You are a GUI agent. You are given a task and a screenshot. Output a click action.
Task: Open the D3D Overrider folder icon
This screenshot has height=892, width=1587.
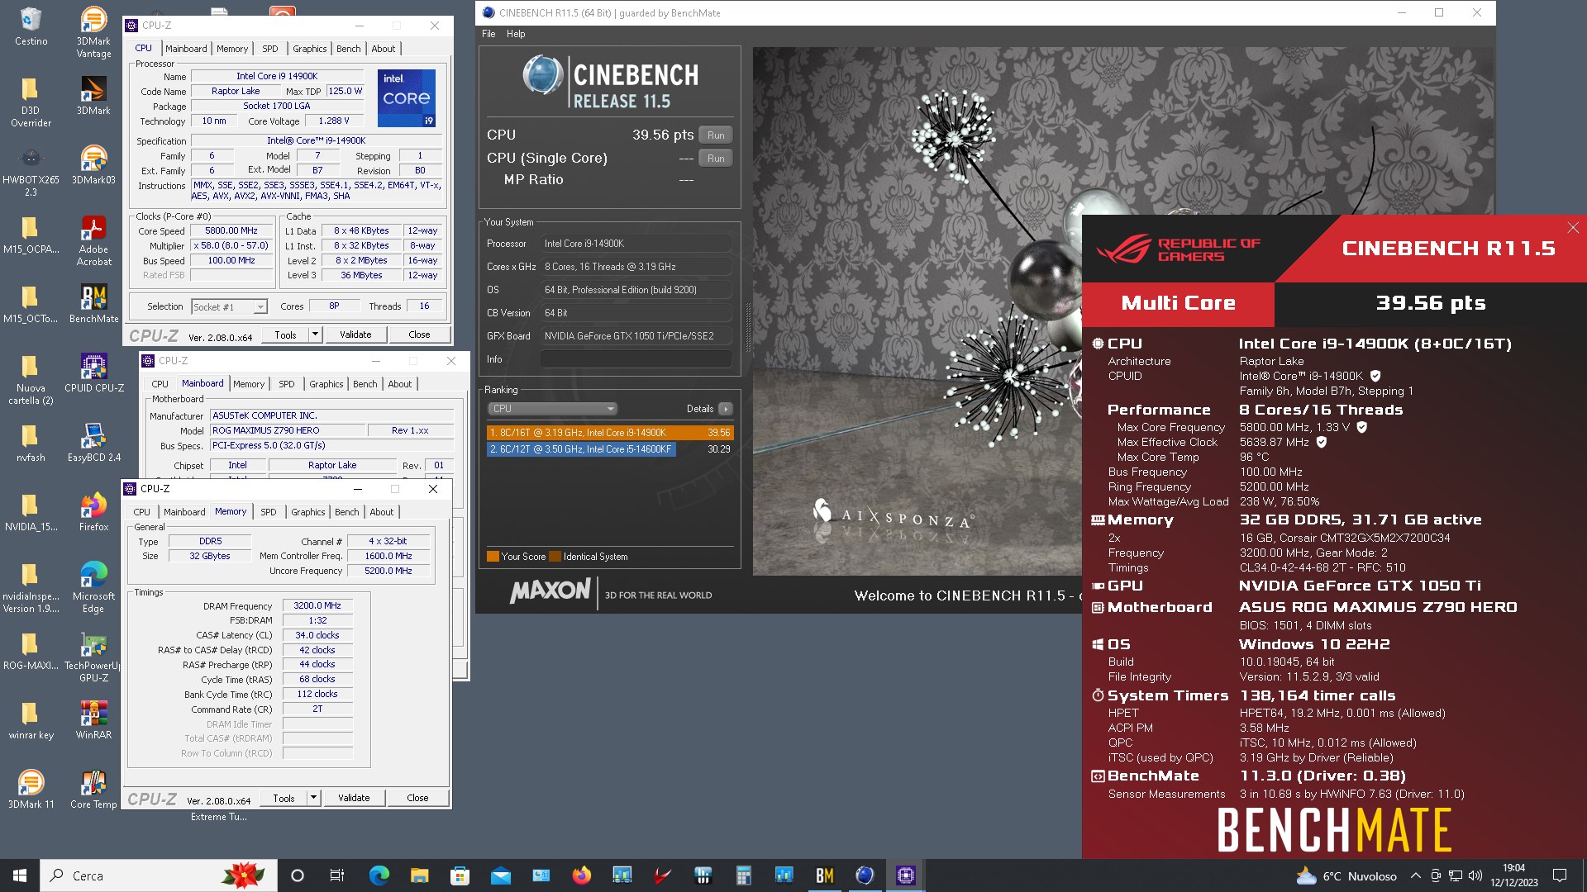point(31,102)
